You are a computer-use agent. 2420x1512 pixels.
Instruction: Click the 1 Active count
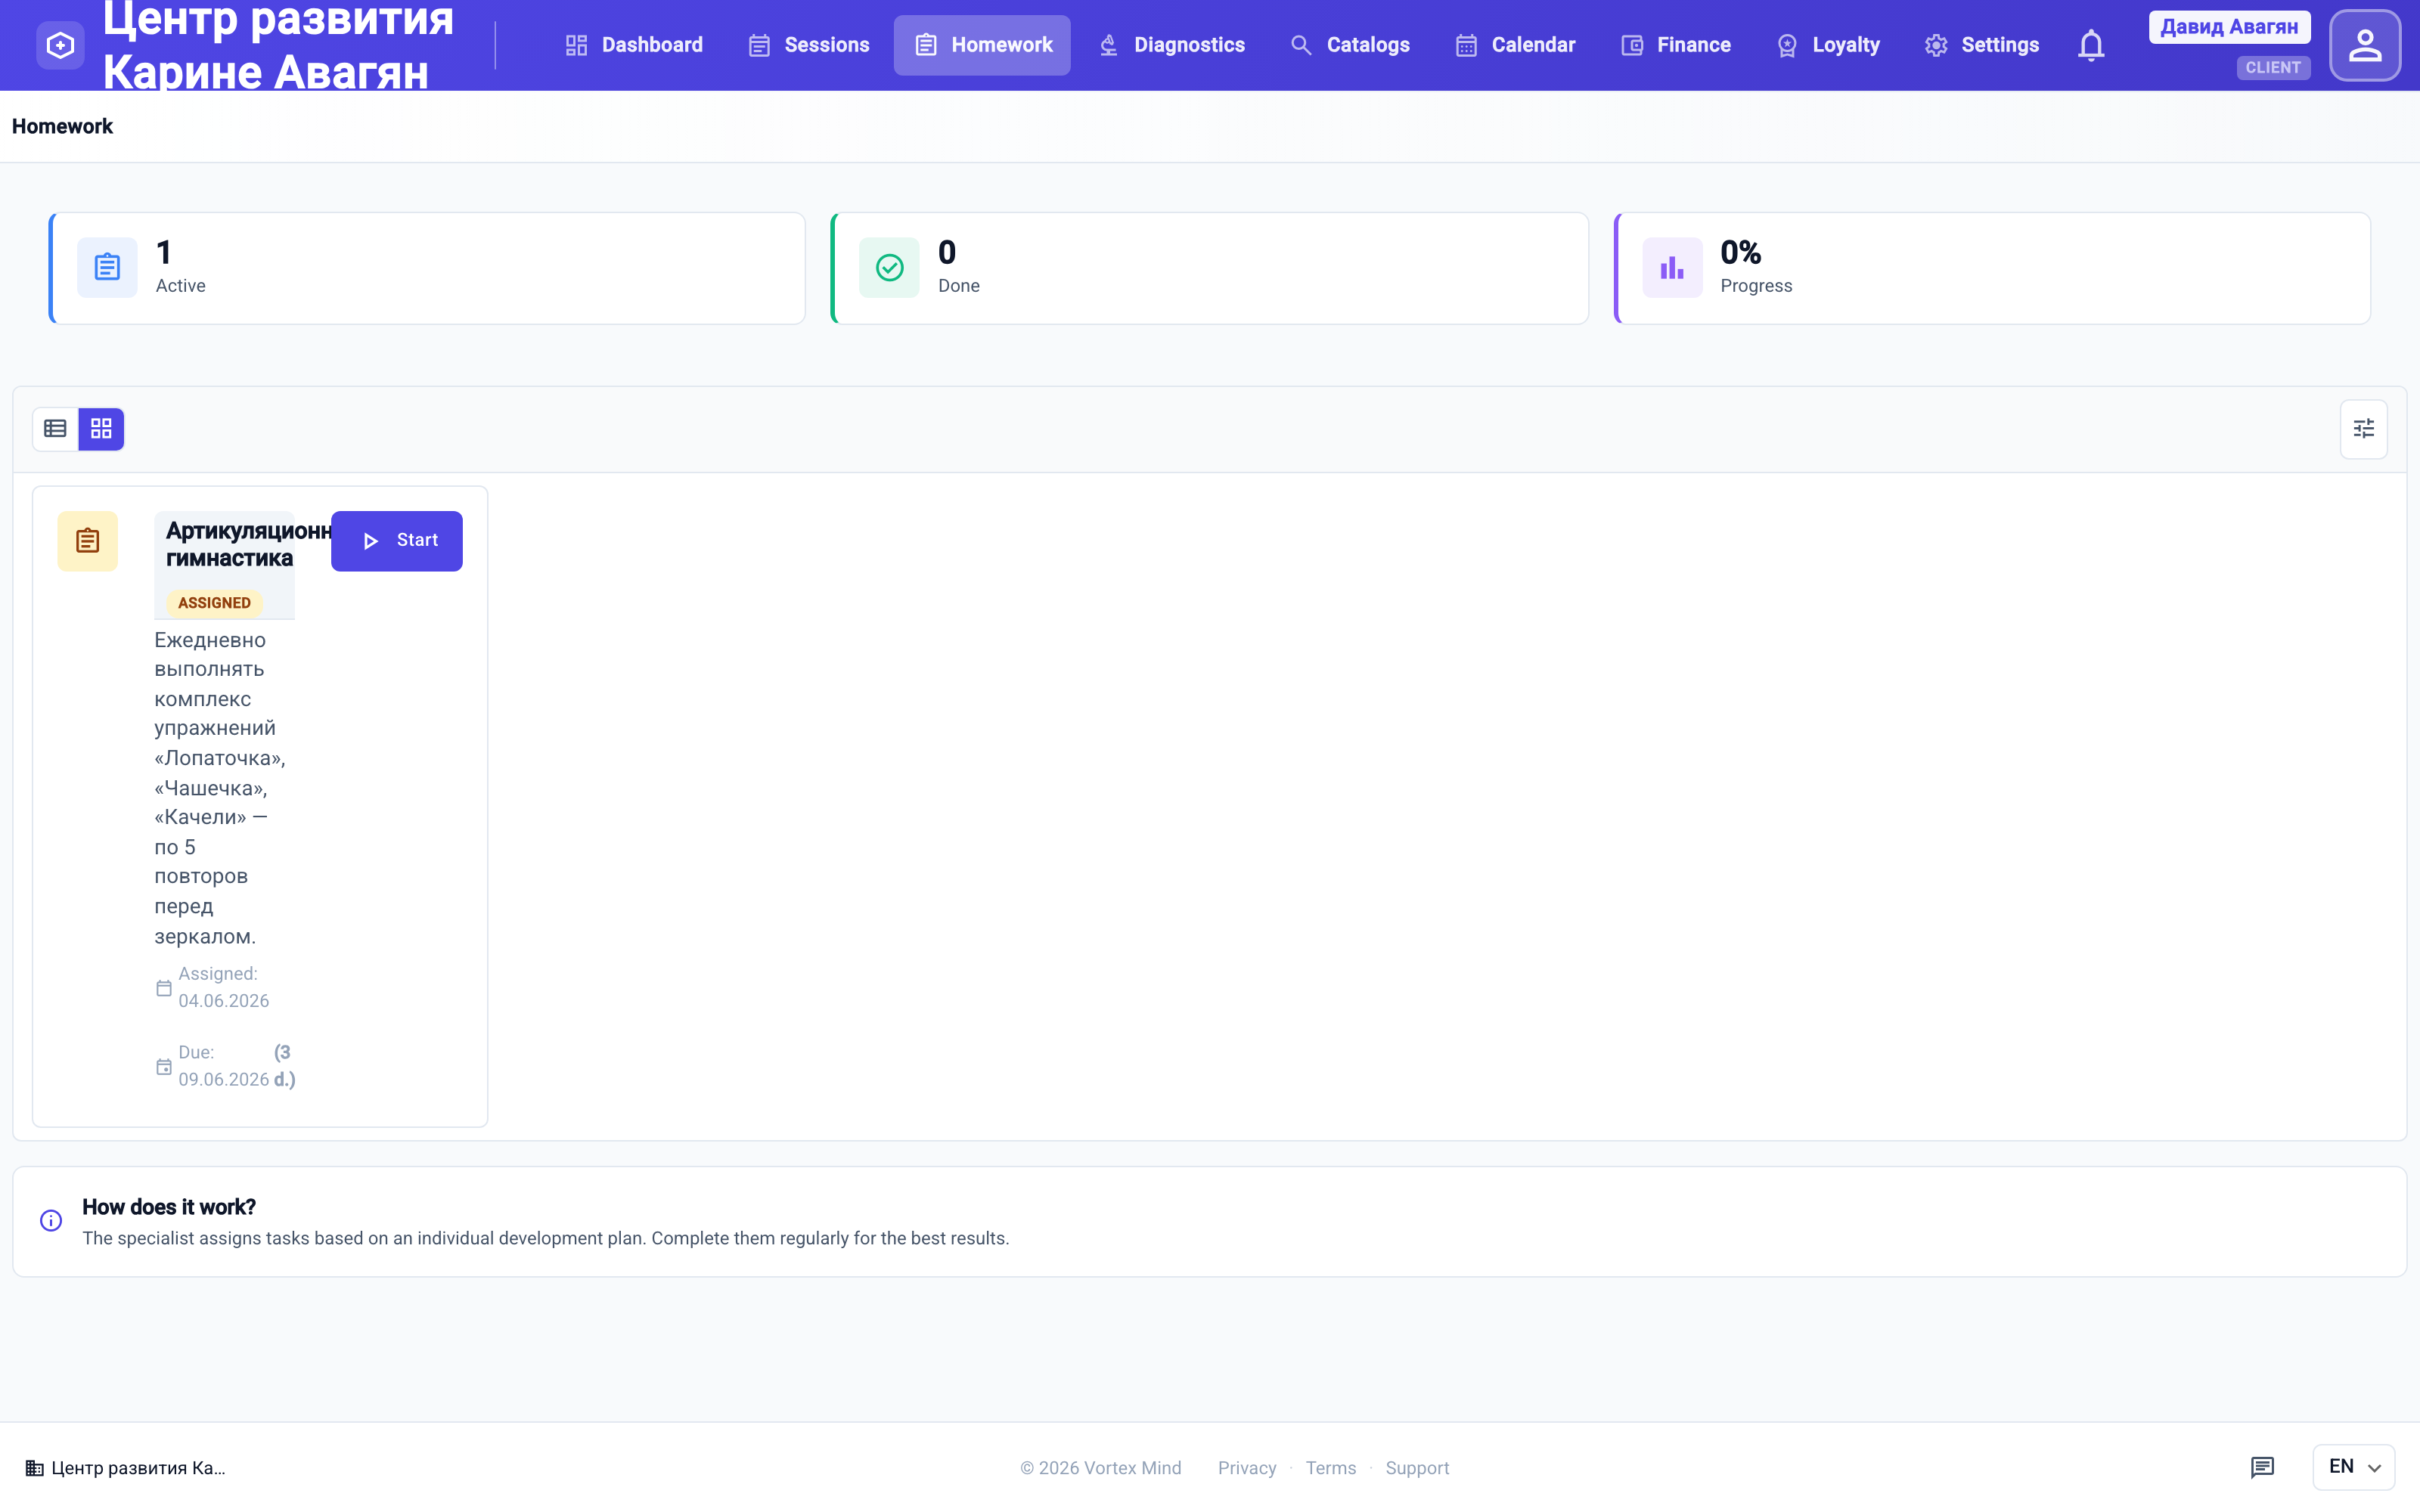[x=164, y=252]
